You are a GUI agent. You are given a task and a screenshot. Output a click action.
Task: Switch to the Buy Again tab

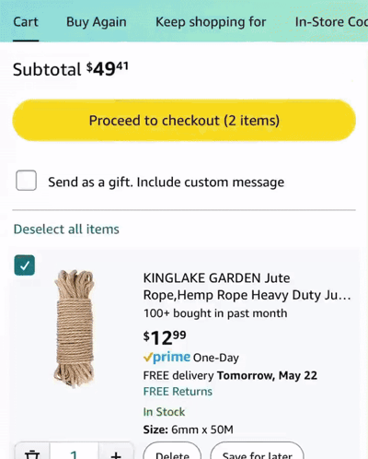pyautogui.click(x=97, y=22)
